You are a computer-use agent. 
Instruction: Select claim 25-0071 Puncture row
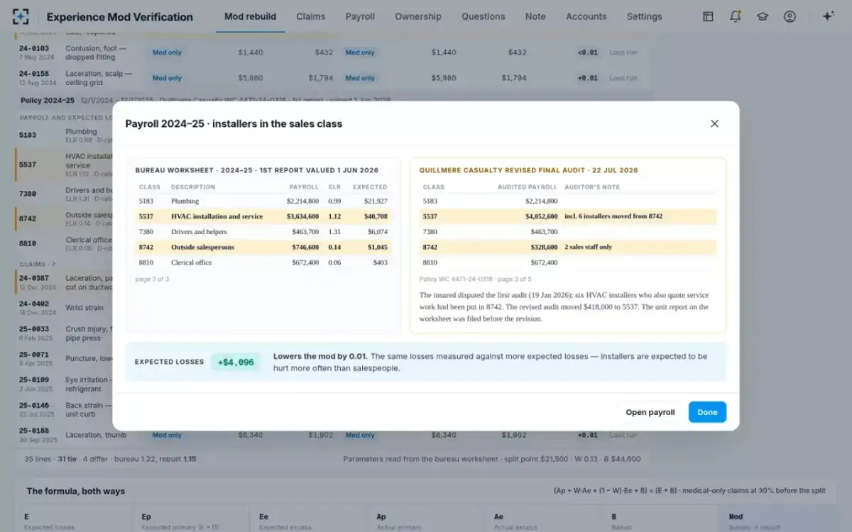64,358
